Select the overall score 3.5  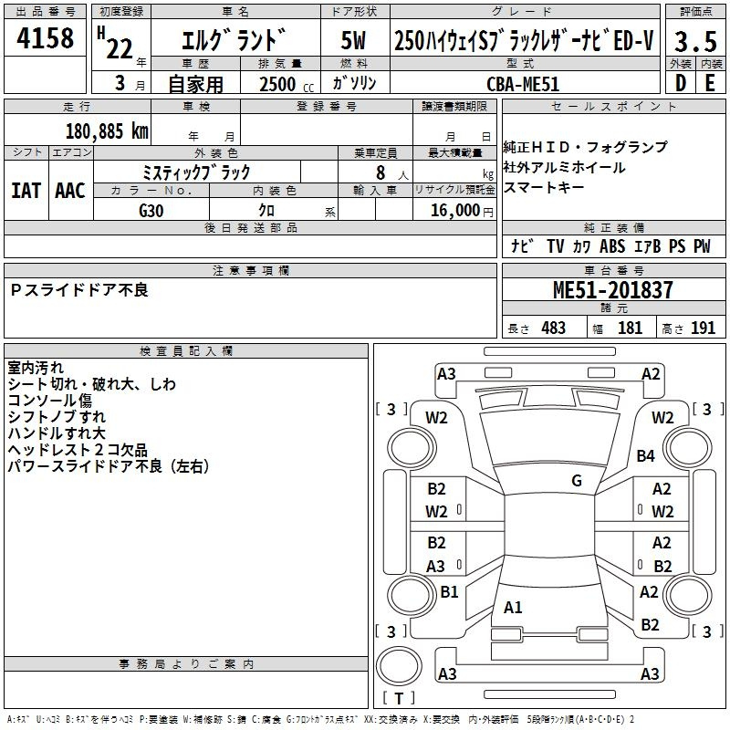tap(695, 41)
